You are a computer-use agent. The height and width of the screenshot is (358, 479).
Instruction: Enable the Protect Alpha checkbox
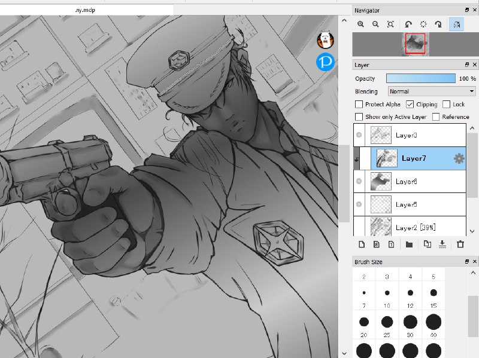tap(359, 104)
